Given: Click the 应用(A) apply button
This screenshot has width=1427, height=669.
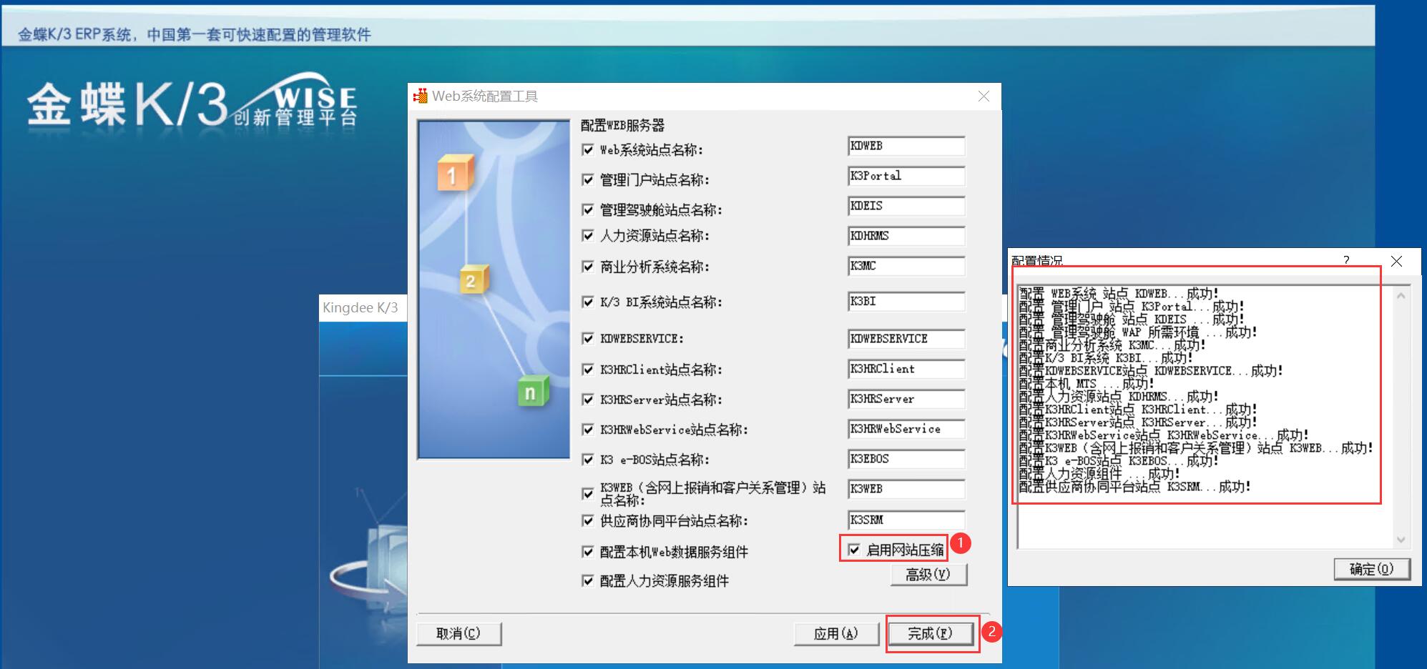Looking at the screenshot, I should 836,633.
